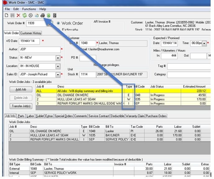Open the Parts tab

[x=21, y=116]
